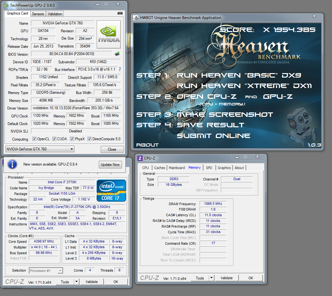Open the CPU tab in CPU-Z

coord(145,168)
